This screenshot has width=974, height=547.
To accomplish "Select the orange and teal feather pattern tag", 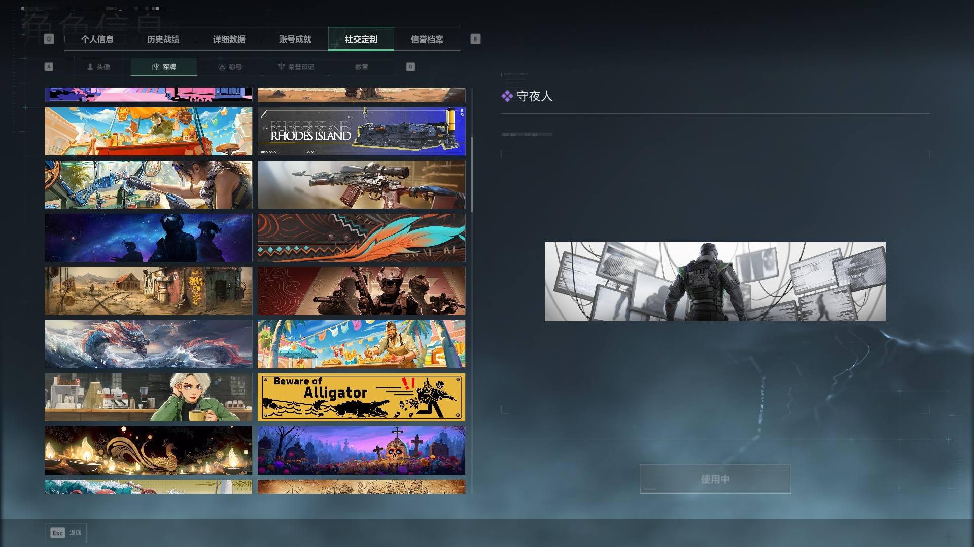I will pyautogui.click(x=361, y=238).
